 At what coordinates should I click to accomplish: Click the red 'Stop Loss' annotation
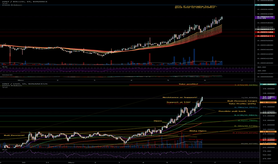pos(195,139)
